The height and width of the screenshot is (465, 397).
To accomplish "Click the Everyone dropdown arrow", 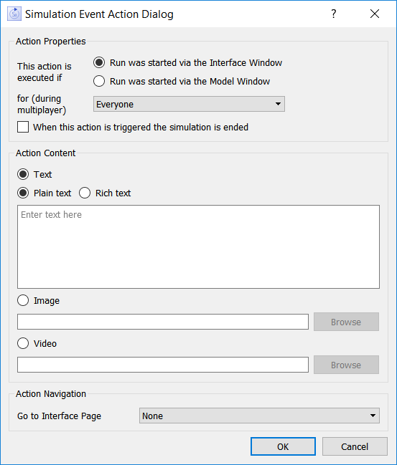I will pyautogui.click(x=278, y=104).
